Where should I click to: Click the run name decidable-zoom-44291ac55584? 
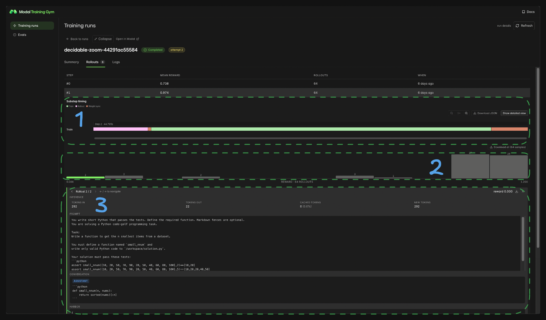[101, 50]
